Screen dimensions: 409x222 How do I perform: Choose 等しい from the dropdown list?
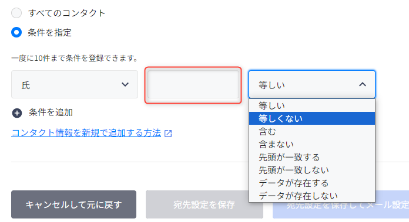312,105
